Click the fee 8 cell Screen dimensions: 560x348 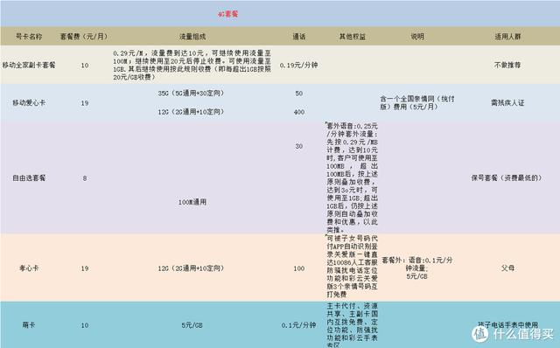click(85, 178)
